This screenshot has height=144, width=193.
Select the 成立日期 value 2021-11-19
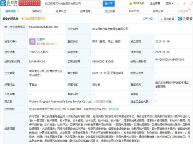point(163,42)
